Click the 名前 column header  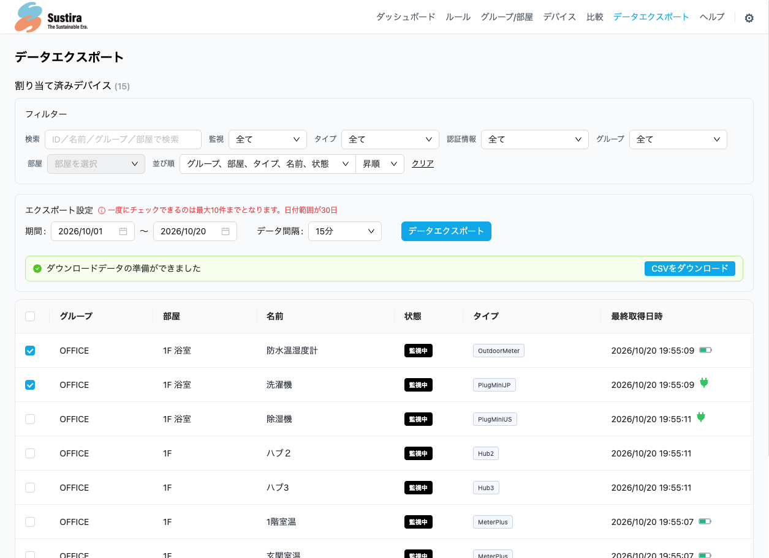pos(275,316)
